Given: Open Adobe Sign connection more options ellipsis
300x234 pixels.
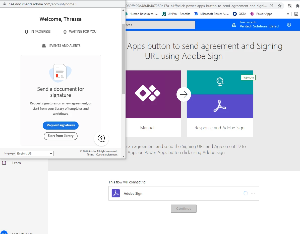Looking at the screenshot, I should (253, 193).
